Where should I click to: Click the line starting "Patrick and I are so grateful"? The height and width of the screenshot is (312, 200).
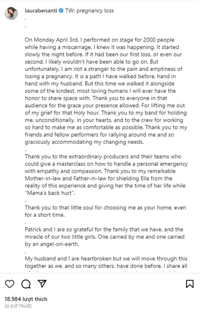coord(104,229)
